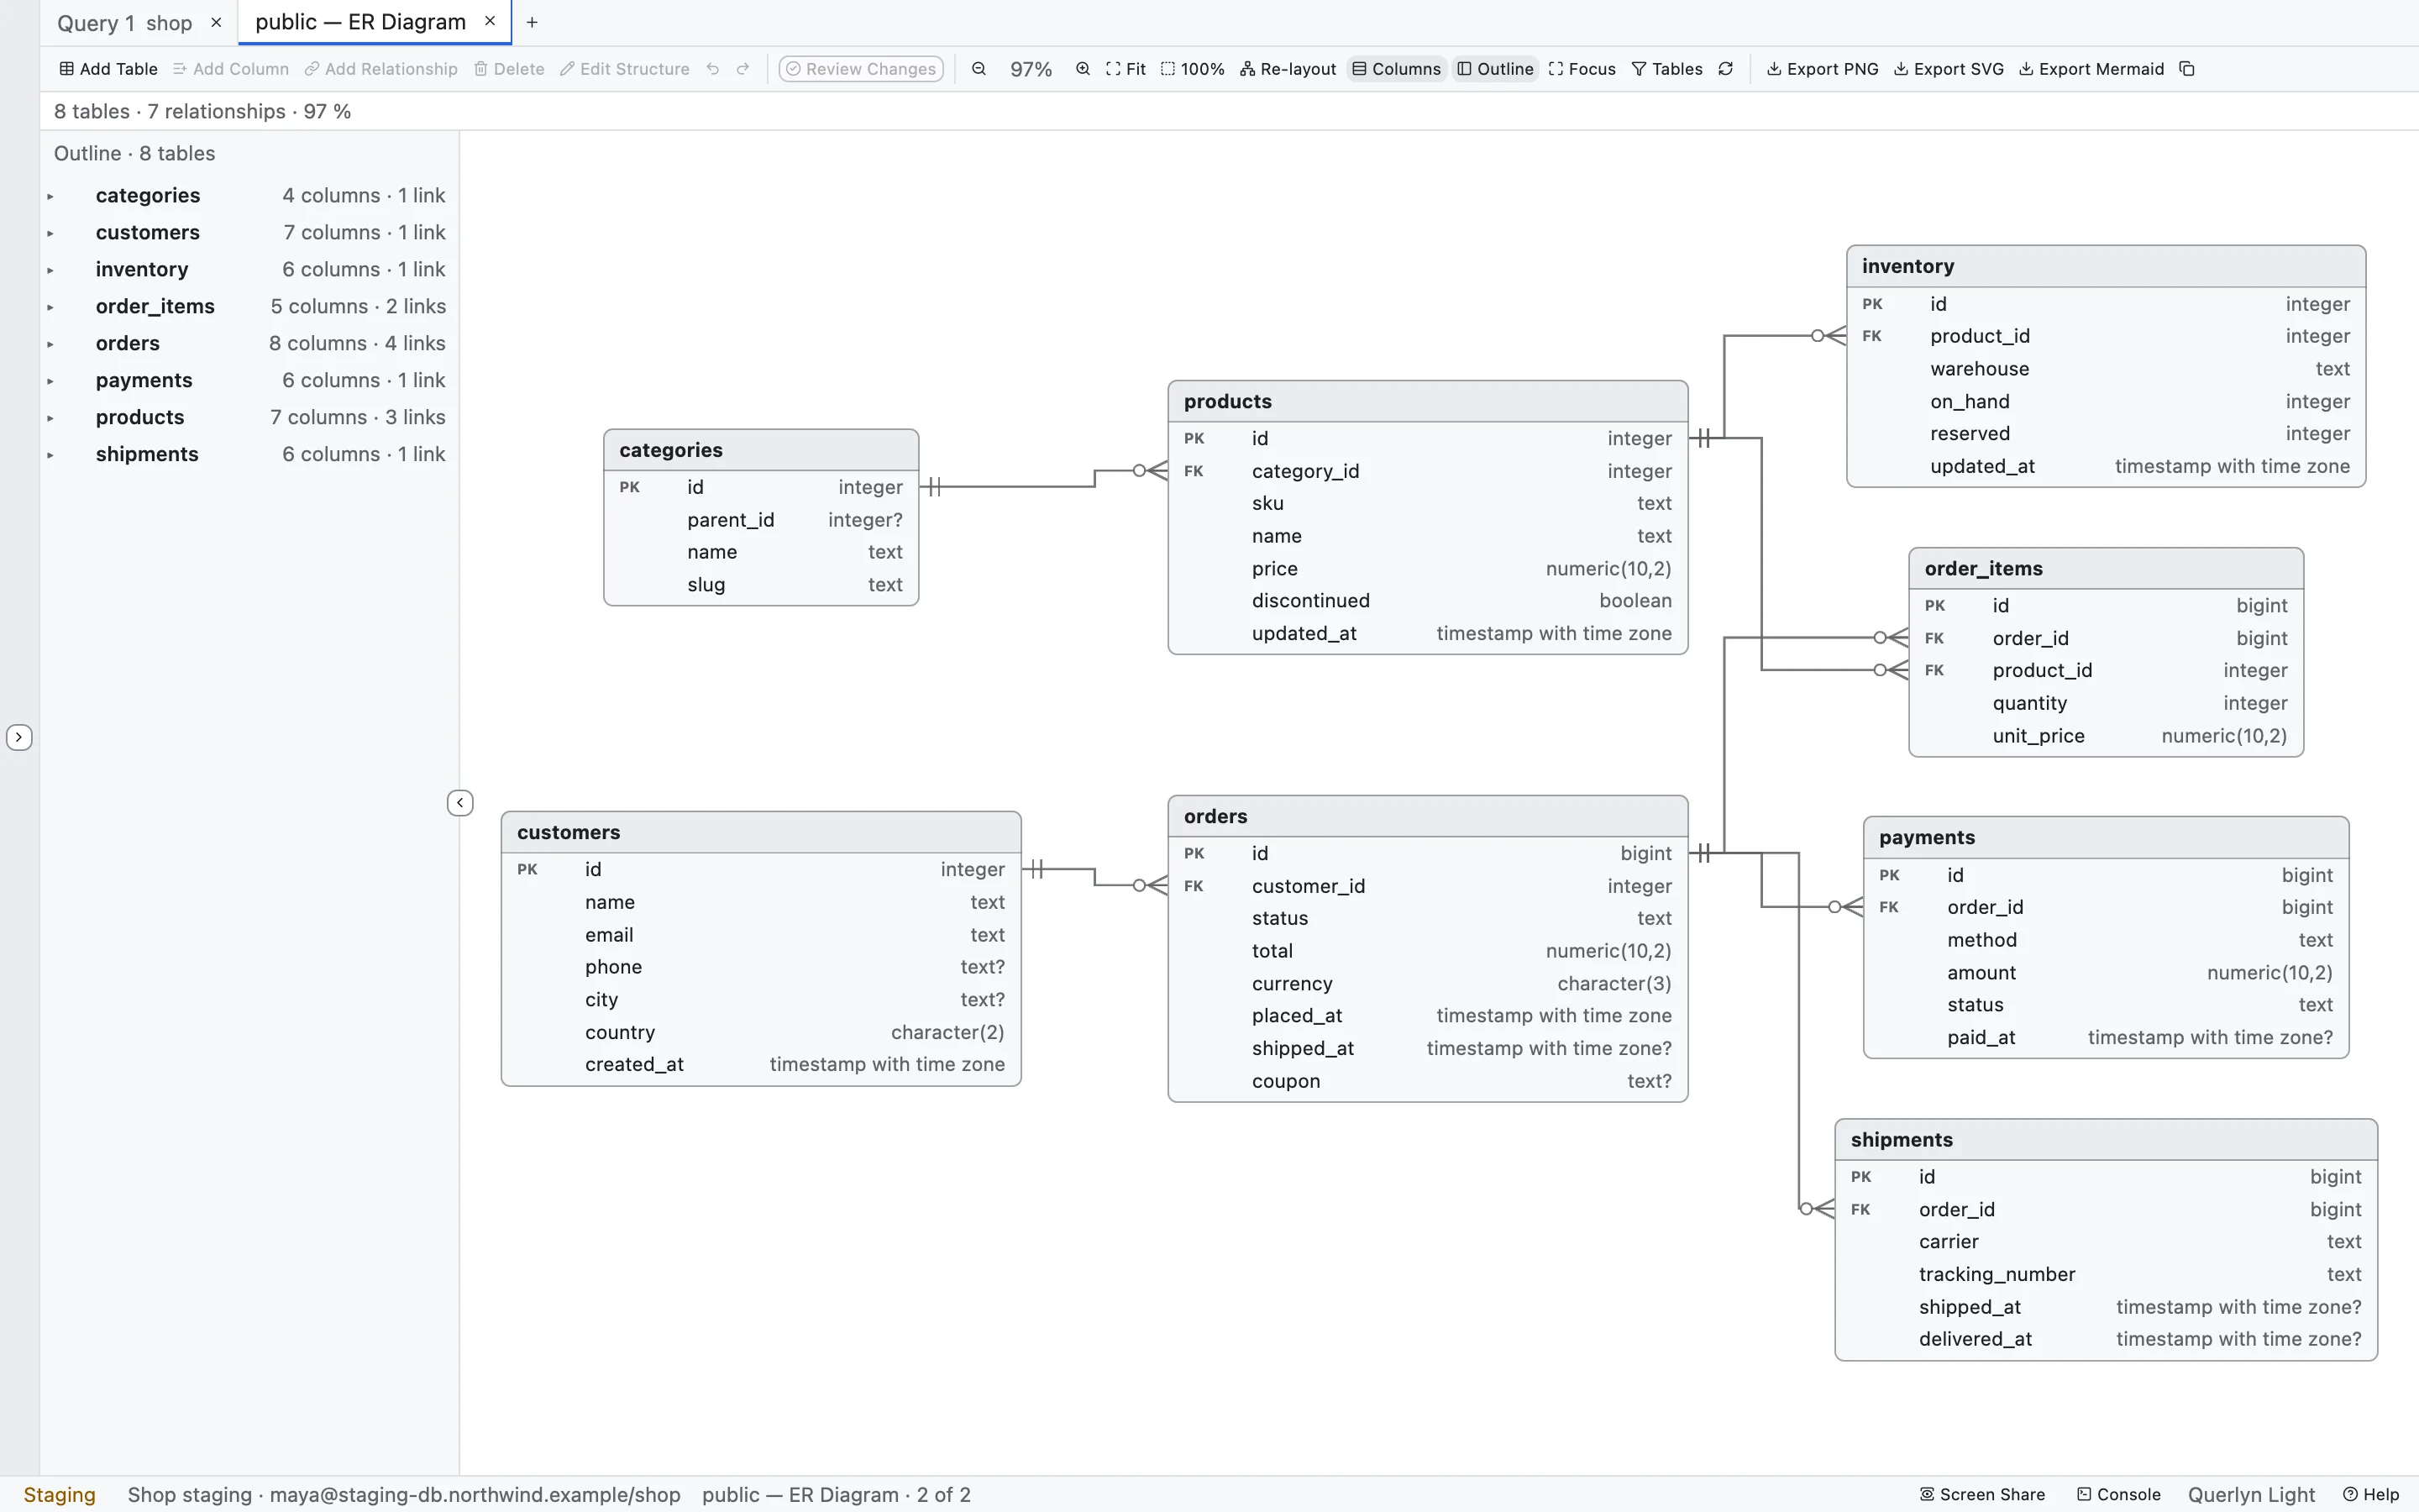Click the undo arrow icon
Viewport: 2419px width, 1512px height.
point(713,69)
